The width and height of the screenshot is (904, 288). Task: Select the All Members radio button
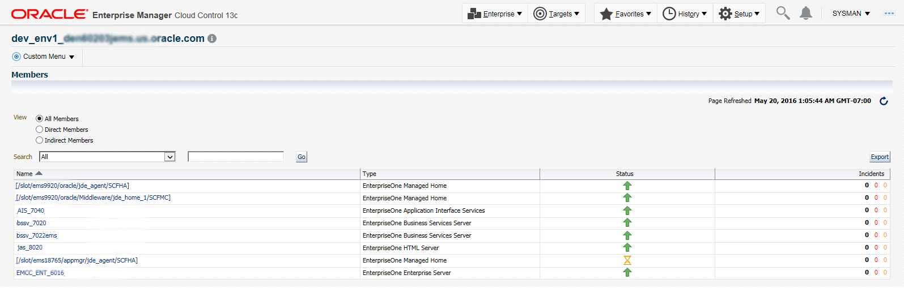pos(39,119)
